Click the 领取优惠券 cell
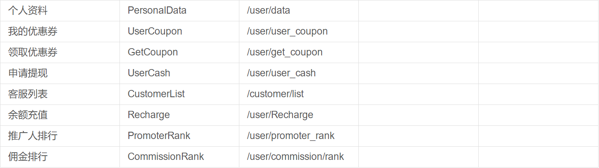Image resolution: width=599 pixels, height=168 pixels. click(60, 52)
